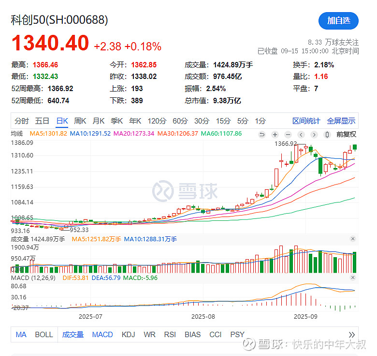377x356 pixels.
Task: Click the 科创50(SH:000688) title
Action: click(59, 20)
